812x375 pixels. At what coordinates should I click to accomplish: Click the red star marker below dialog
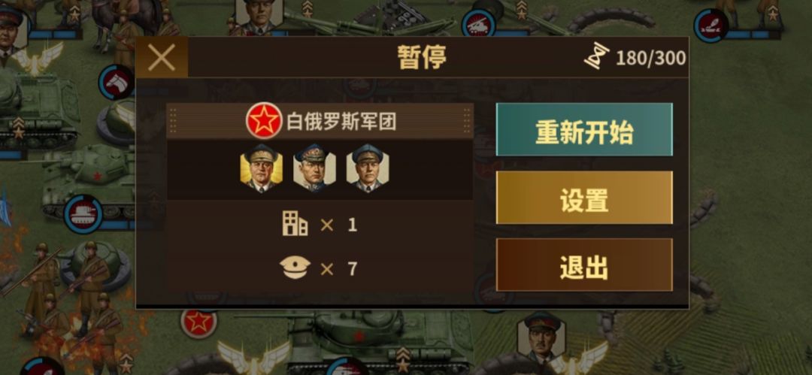coord(198,322)
